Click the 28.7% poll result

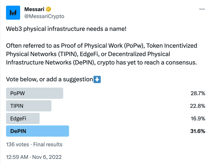pos(198,93)
